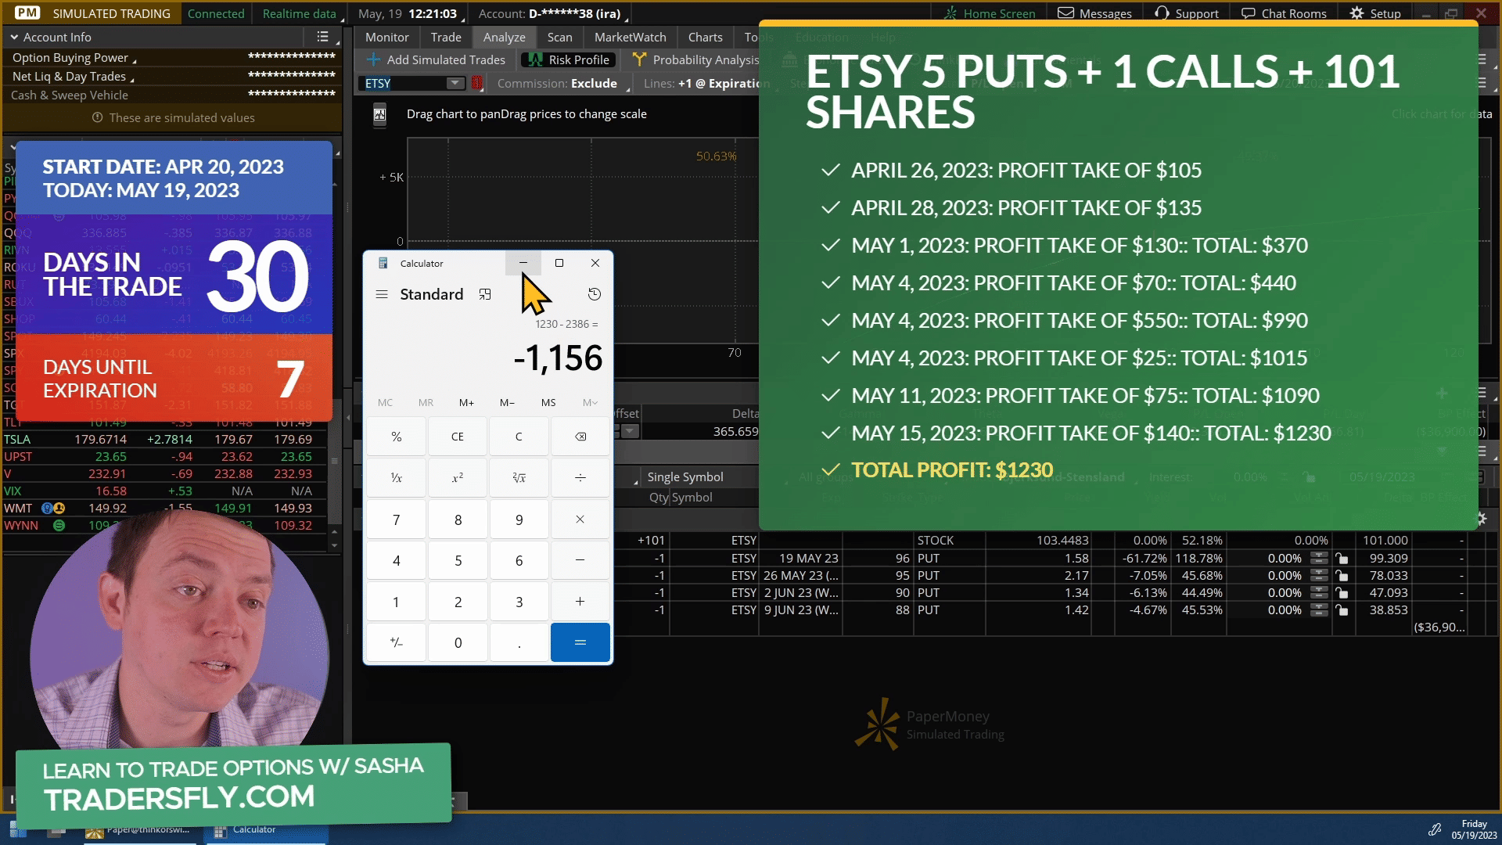Open the calculator history icon
Viewport: 1502px width, 845px height.
[595, 294]
